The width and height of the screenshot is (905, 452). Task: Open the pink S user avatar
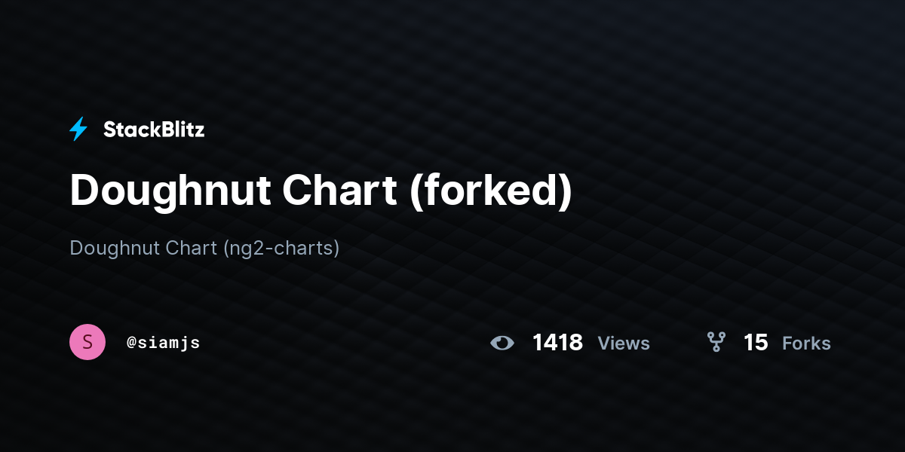click(x=87, y=342)
